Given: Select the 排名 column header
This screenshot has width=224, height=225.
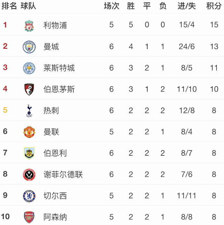Looking at the screenshot, I should (9, 6).
